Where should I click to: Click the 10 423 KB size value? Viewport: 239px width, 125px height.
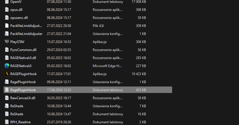[139, 74]
